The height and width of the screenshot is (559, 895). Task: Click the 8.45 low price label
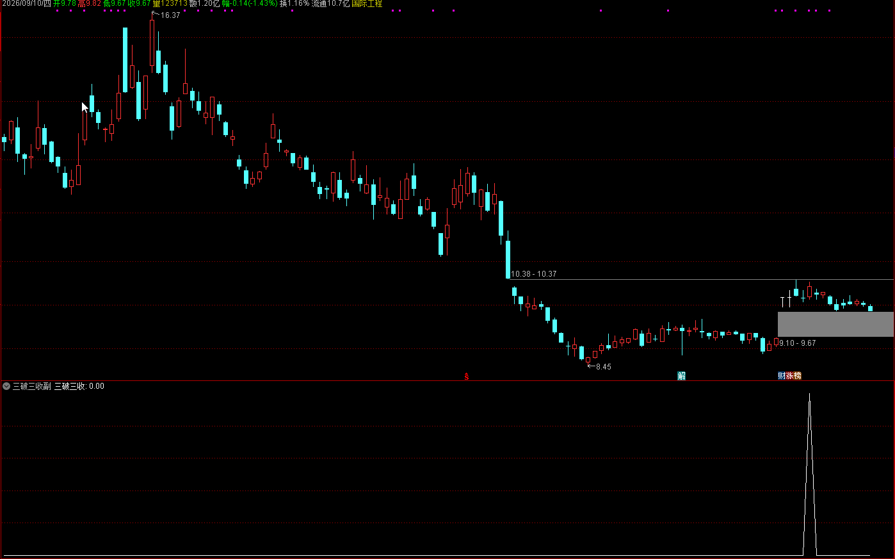point(604,367)
